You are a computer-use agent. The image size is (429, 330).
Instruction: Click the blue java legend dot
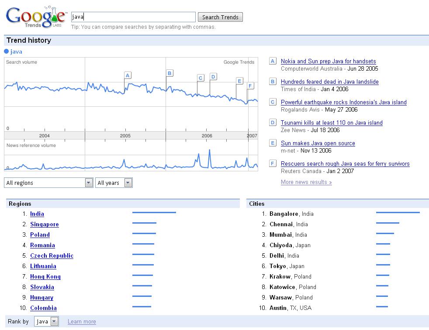point(6,51)
